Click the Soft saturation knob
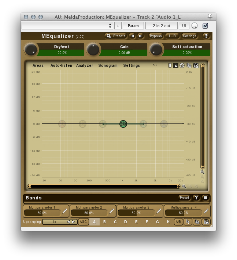The image size is (237, 260). tap(156, 50)
